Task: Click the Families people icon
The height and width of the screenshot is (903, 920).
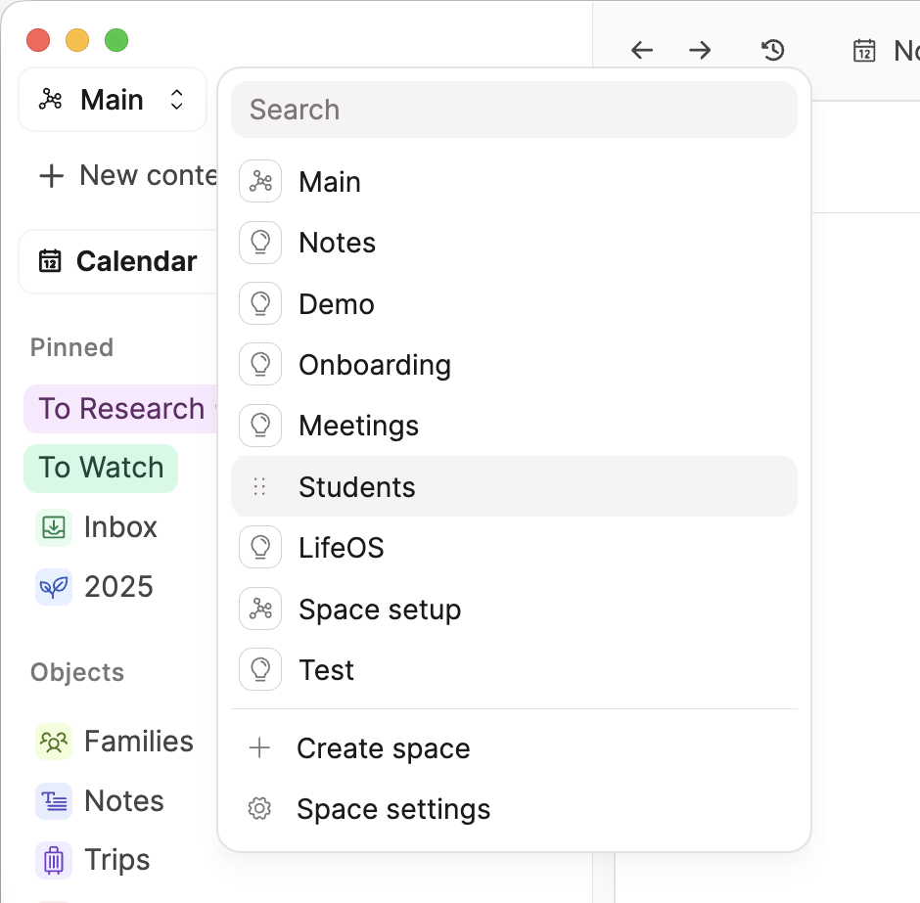Action: 54,742
